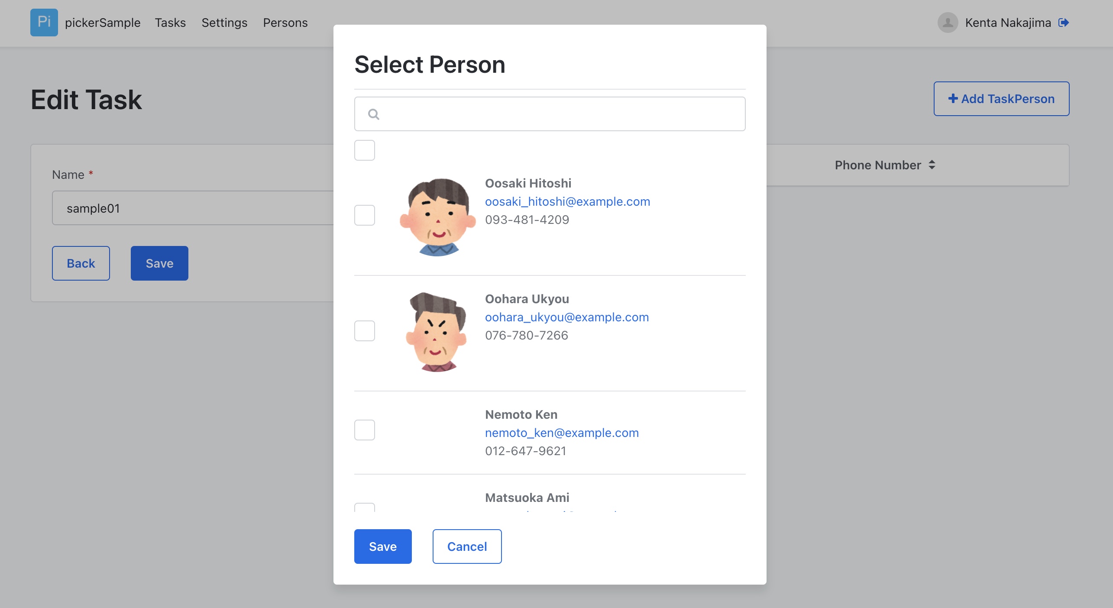
Task: Click the pickerSample brand link
Action: pos(103,23)
